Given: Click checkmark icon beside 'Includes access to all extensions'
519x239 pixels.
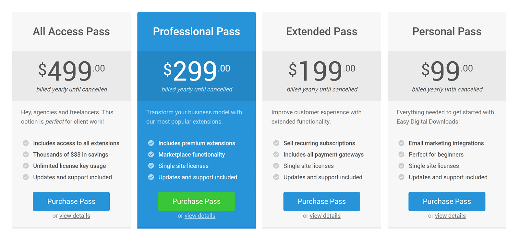Looking at the screenshot, I should [x=26, y=143].
